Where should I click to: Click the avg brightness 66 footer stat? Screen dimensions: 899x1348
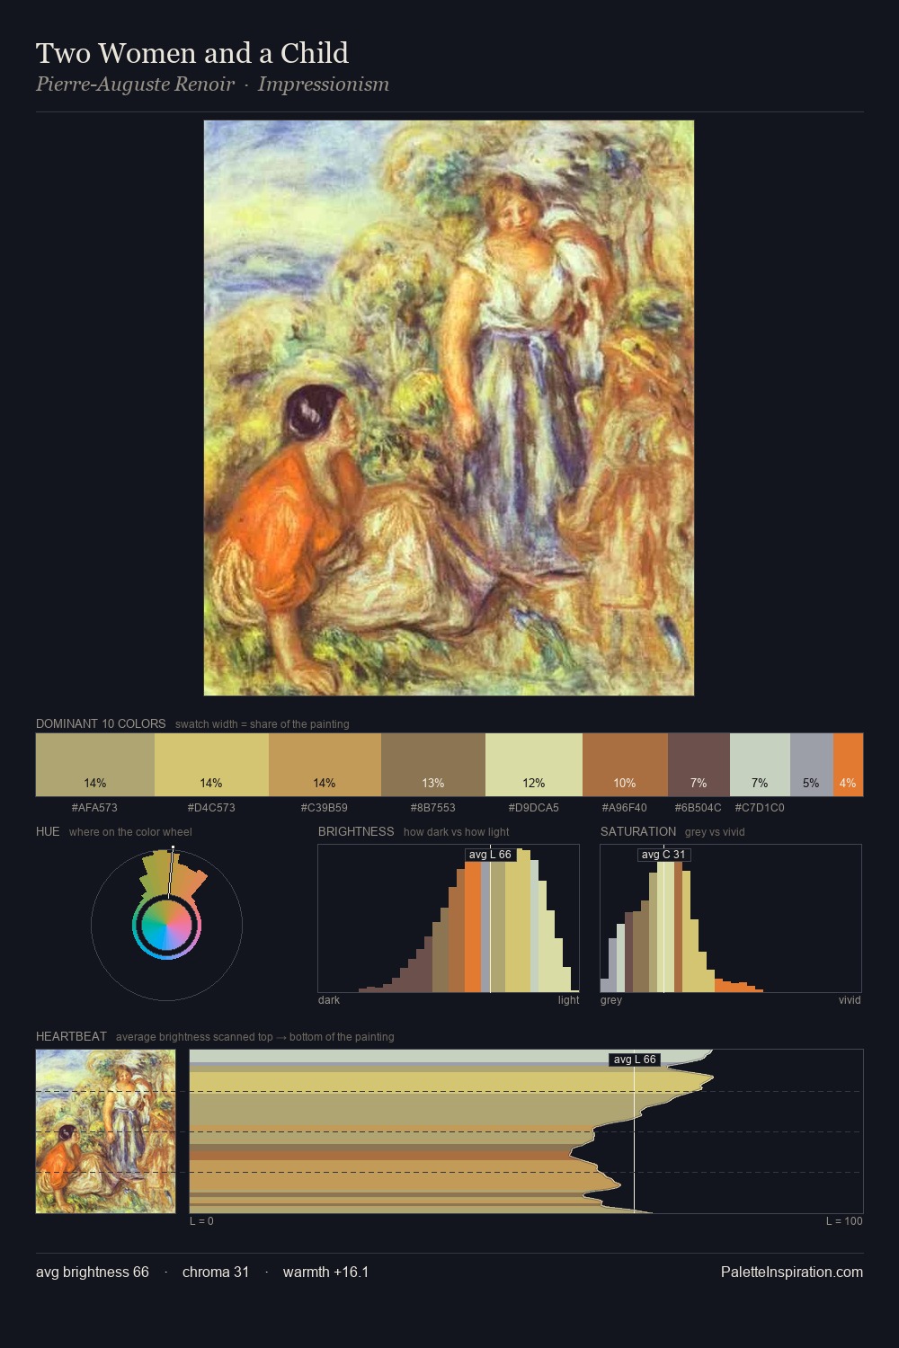(93, 1272)
